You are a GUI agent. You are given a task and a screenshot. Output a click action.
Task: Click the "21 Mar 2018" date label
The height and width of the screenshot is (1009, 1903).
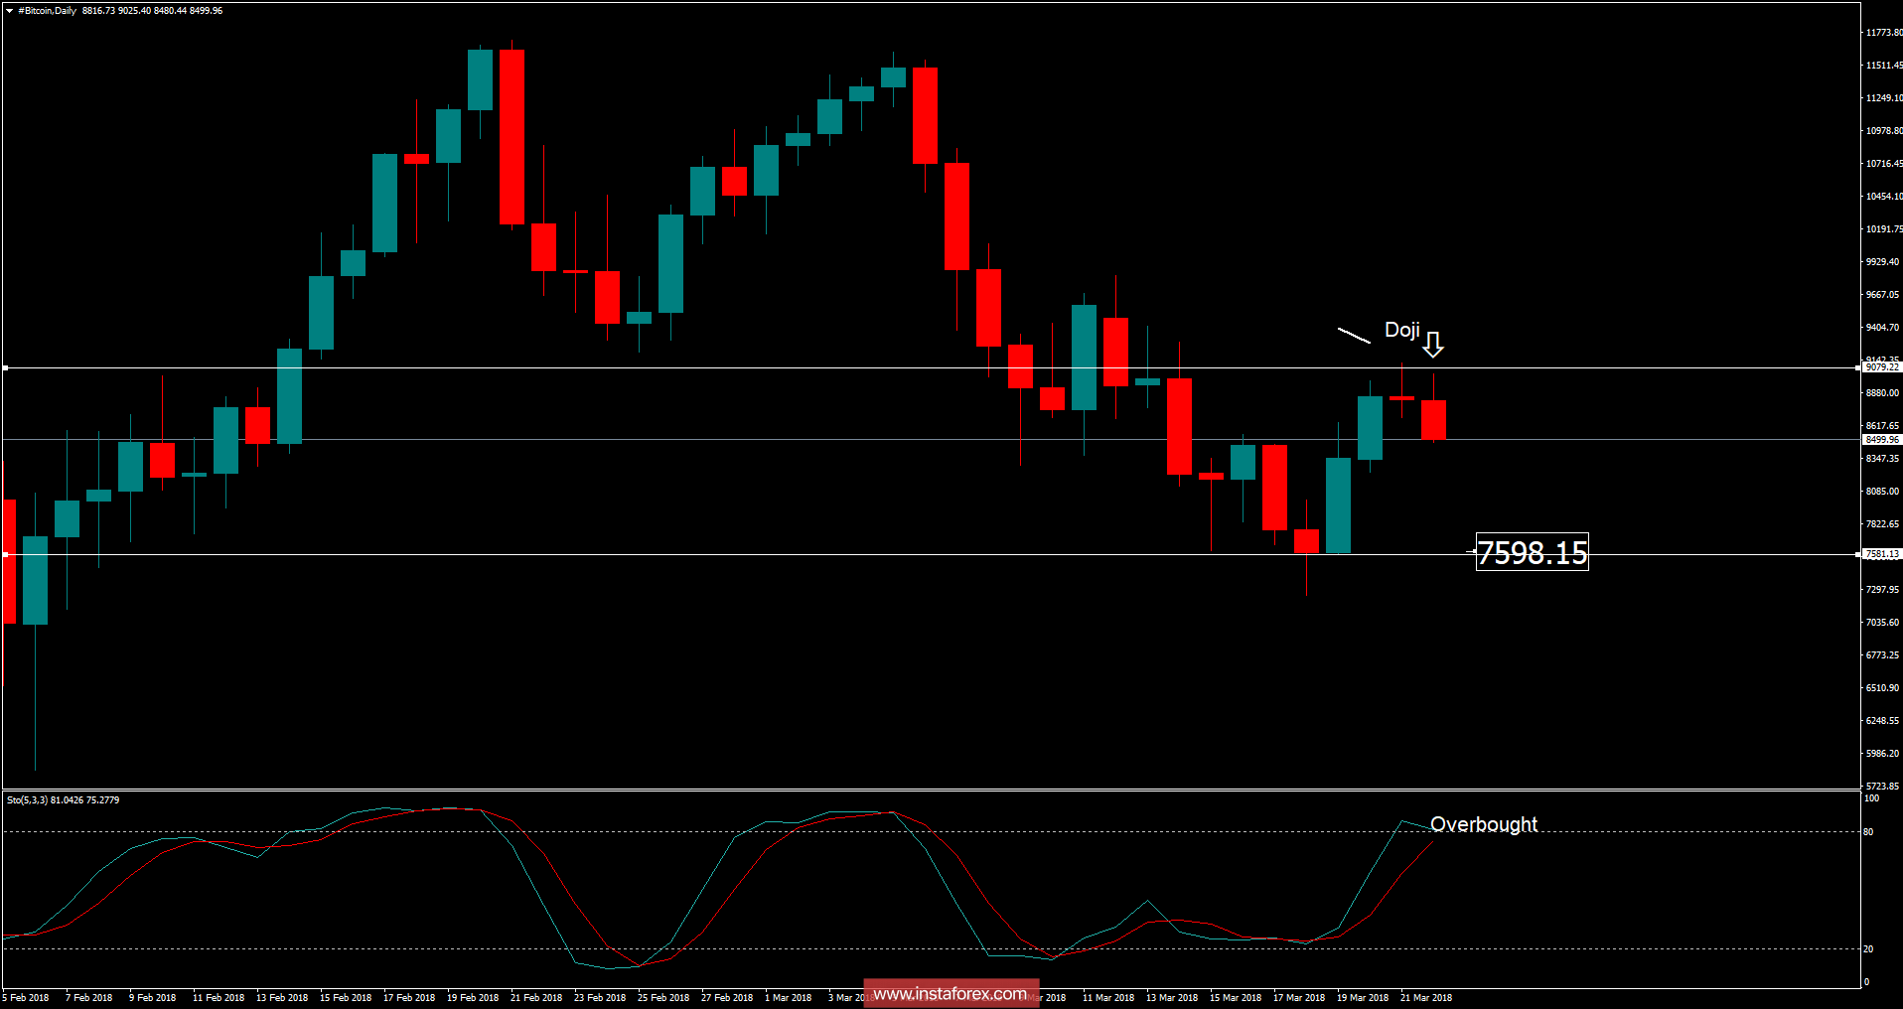point(1426,998)
